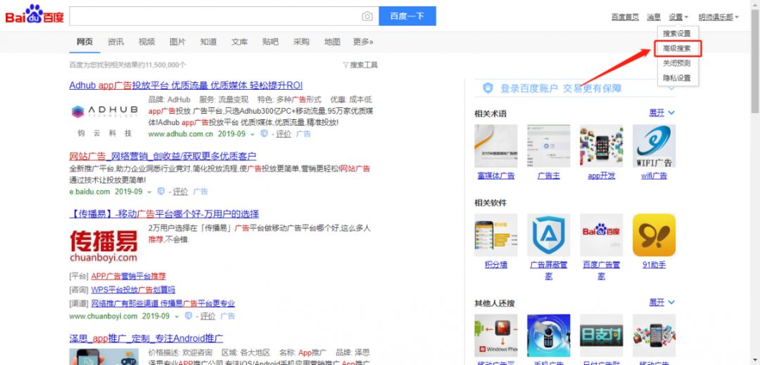Click 评价 link in adhub.com.cn row
This screenshot has width=760, height=365.
tap(284, 134)
